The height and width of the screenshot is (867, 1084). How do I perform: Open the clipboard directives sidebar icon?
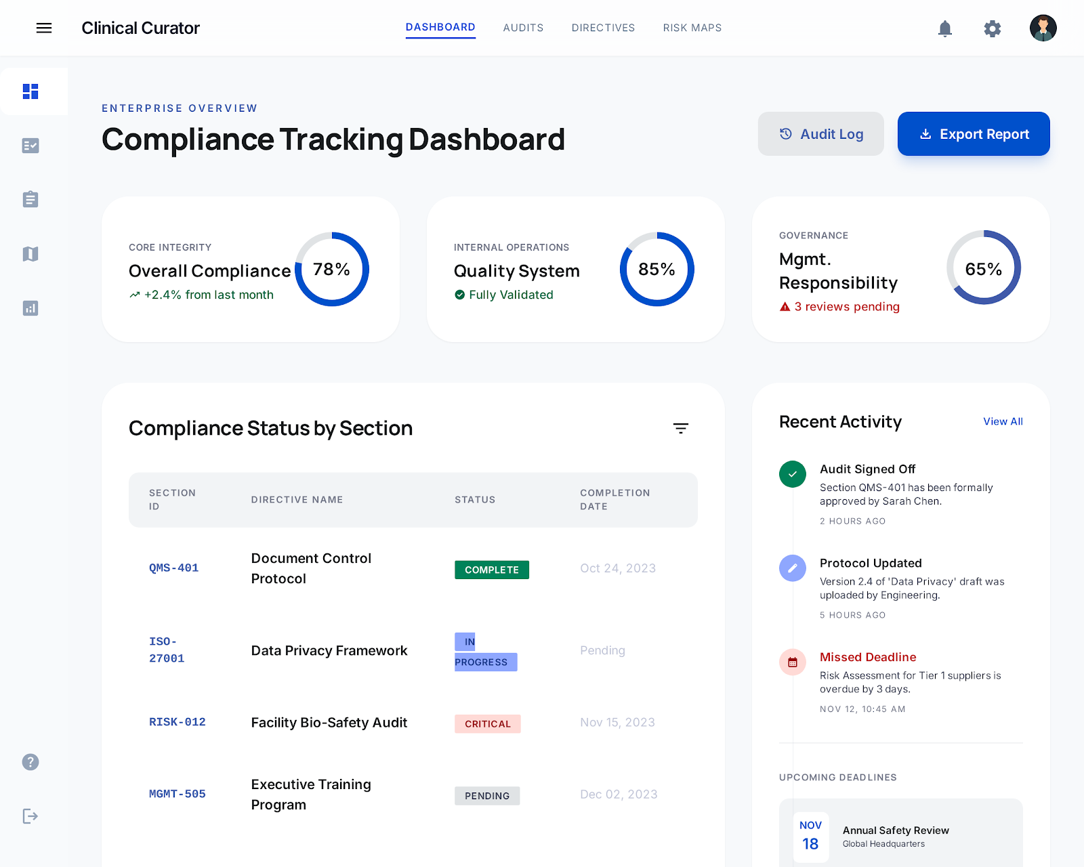pos(30,200)
